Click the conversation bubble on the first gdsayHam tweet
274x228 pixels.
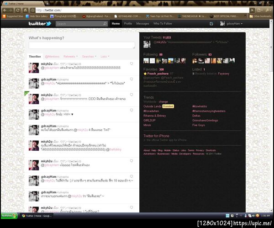[x=132, y=79]
